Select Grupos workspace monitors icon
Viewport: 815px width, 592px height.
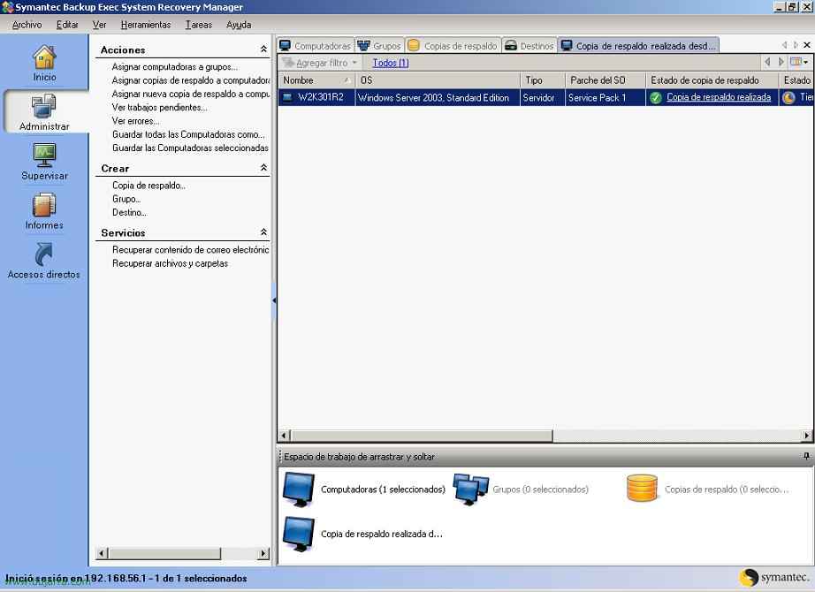pos(470,490)
